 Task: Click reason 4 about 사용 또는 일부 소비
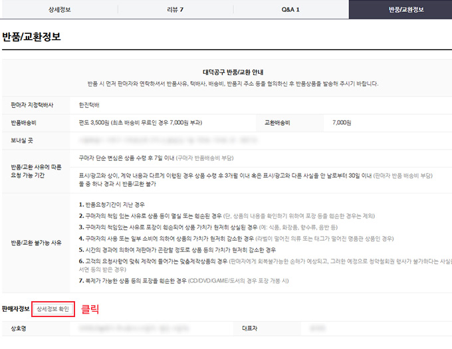[x=236, y=239]
